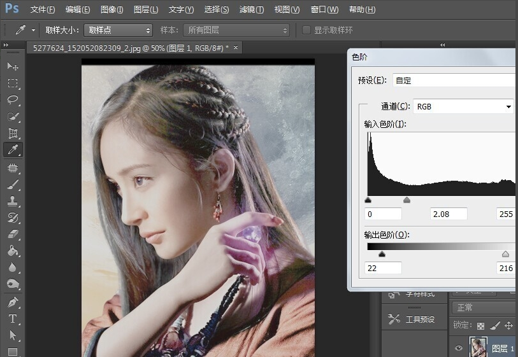Open 样本 dropdown showing 所有图层

(236, 31)
